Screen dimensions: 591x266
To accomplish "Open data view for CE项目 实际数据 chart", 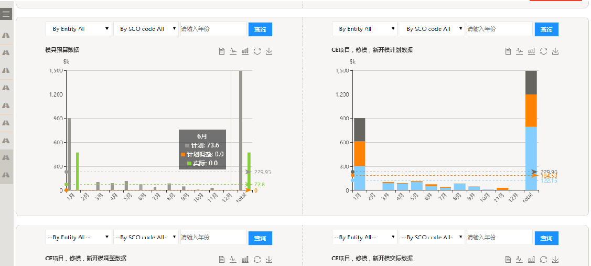I will tap(508, 259).
